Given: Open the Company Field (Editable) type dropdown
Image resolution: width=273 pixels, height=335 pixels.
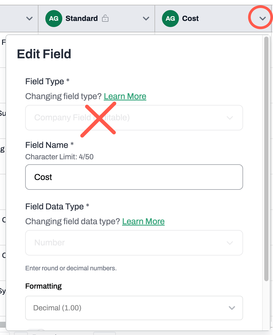Looking at the screenshot, I should (x=134, y=118).
